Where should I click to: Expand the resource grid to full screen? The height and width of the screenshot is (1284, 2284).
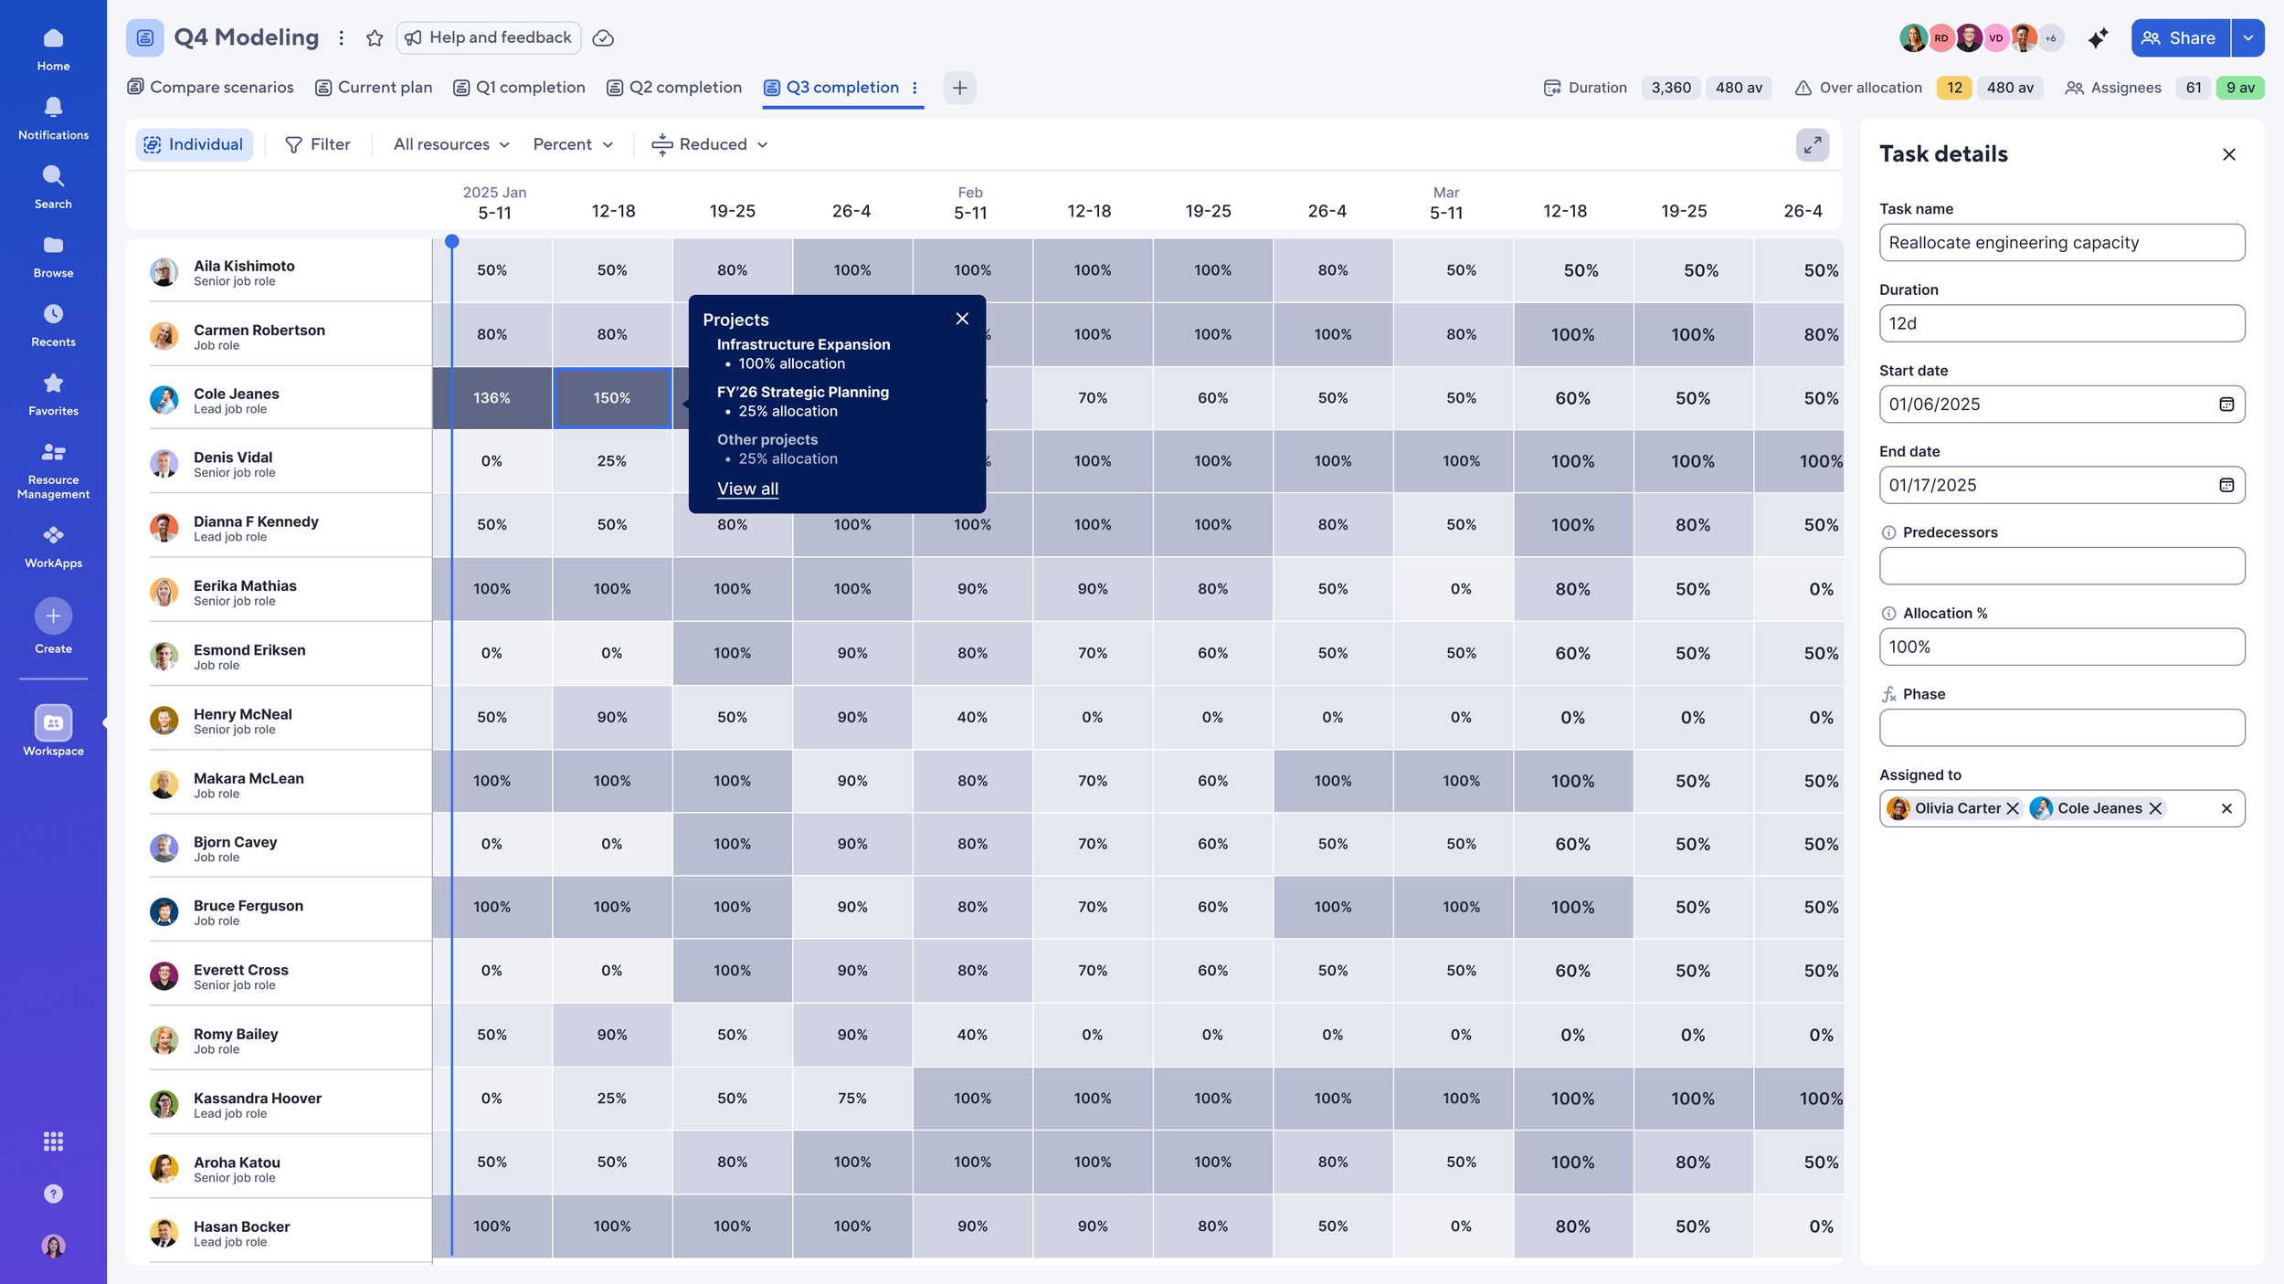[1813, 144]
